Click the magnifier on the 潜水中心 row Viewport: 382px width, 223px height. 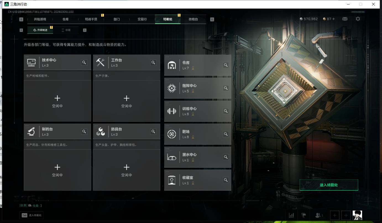[226, 157]
